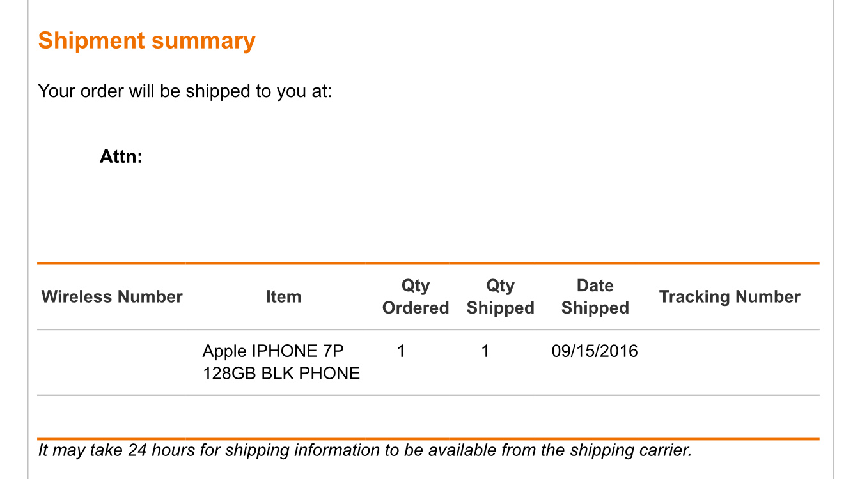Viewport: 853px width, 479px height.
Task: Click the Wireless Number column header
Action: 112,297
